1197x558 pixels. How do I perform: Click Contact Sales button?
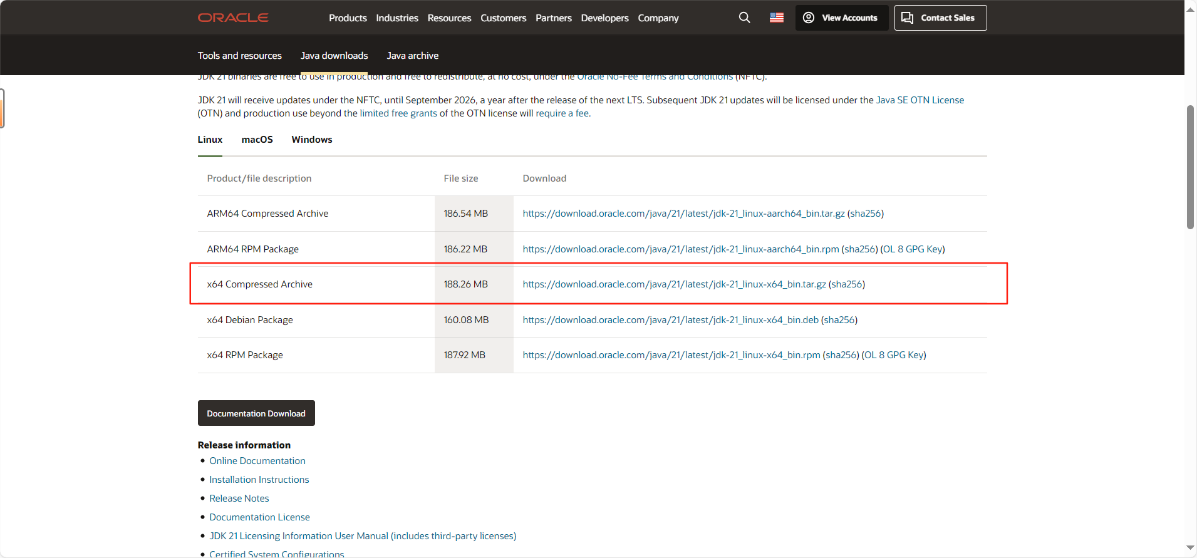(940, 18)
